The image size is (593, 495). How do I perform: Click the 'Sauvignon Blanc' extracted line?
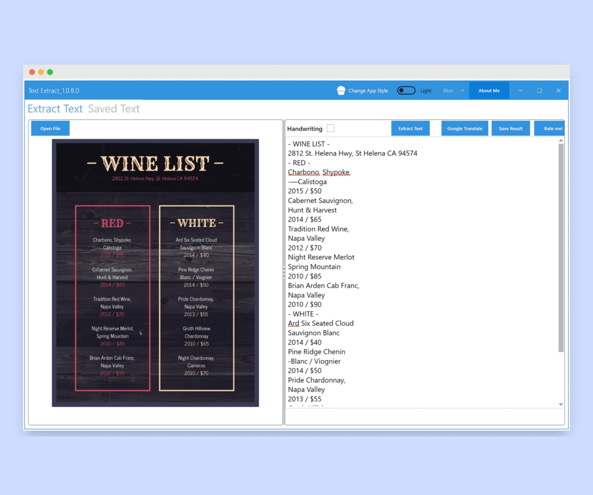pyautogui.click(x=313, y=333)
